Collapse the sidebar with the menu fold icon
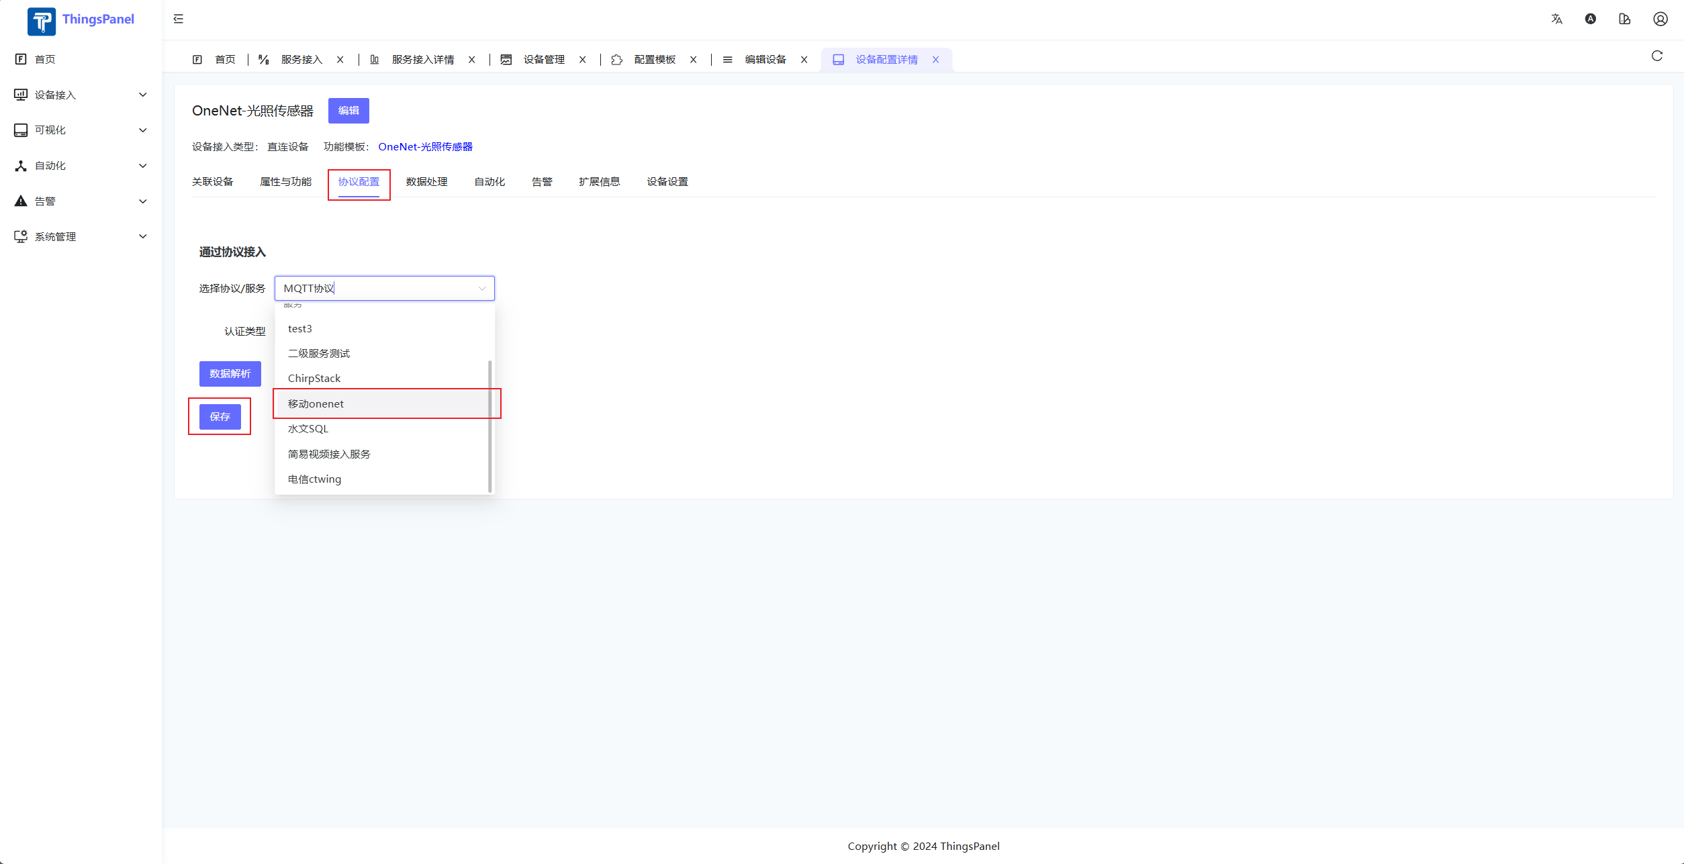Screen dimensions: 1684x864 pyautogui.click(x=178, y=19)
